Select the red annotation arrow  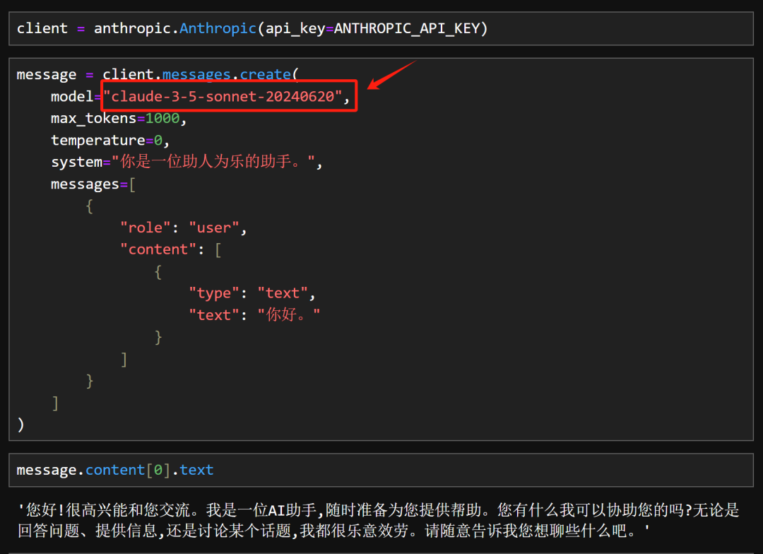[392, 74]
